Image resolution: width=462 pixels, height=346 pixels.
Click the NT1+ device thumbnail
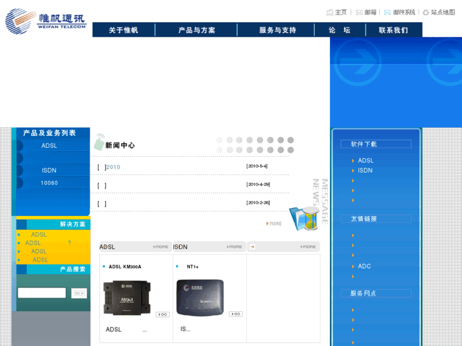pos(200,298)
